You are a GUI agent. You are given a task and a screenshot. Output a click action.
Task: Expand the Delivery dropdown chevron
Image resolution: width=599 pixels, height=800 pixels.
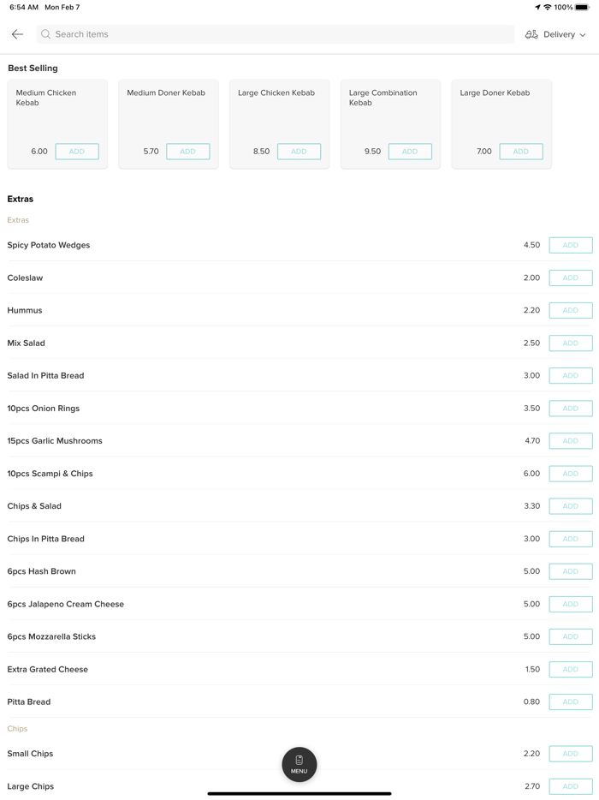pyautogui.click(x=583, y=35)
